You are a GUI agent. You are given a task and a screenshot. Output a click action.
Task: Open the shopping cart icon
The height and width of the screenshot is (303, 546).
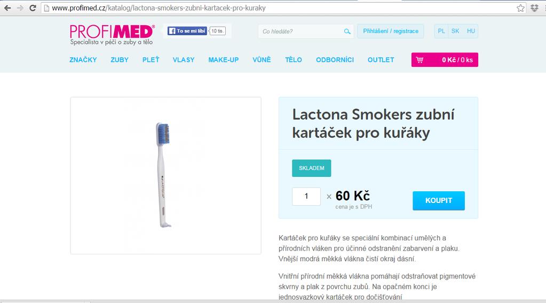tap(420, 60)
